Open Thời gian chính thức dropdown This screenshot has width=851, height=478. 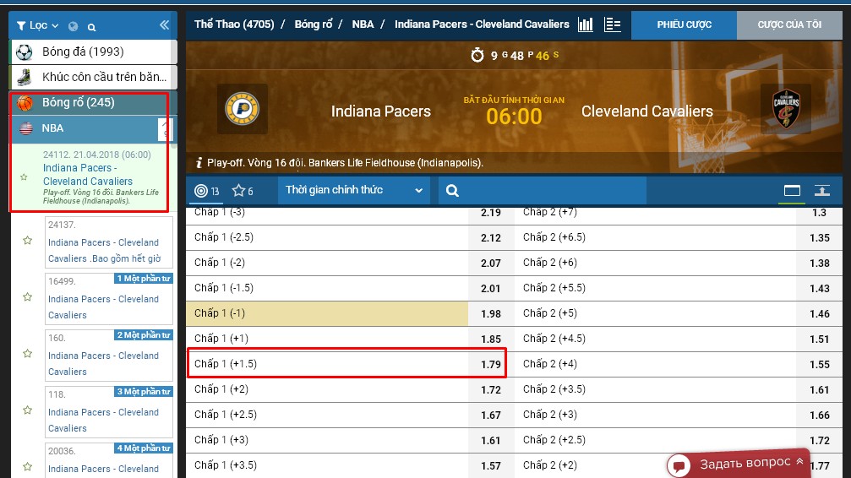[x=354, y=191]
